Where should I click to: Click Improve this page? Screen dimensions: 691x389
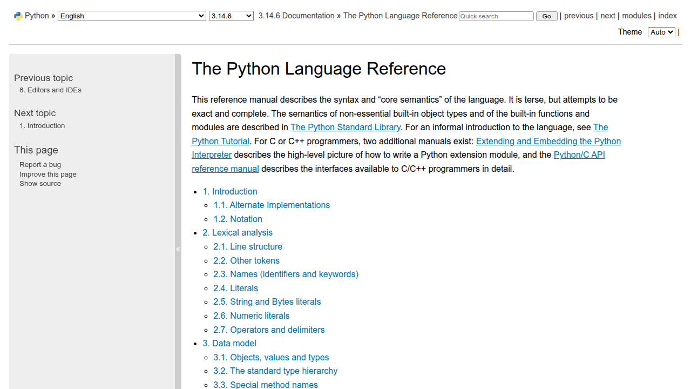[x=48, y=175]
